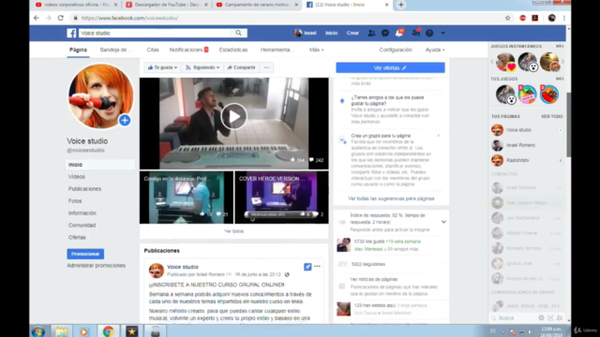Click the Promocionar button
This screenshot has height=337, width=600.
point(85,254)
